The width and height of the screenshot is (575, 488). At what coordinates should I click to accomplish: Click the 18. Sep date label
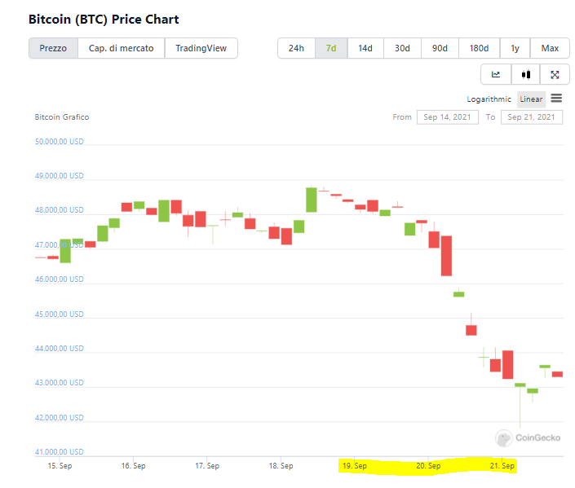pyautogui.click(x=281, y=466)
